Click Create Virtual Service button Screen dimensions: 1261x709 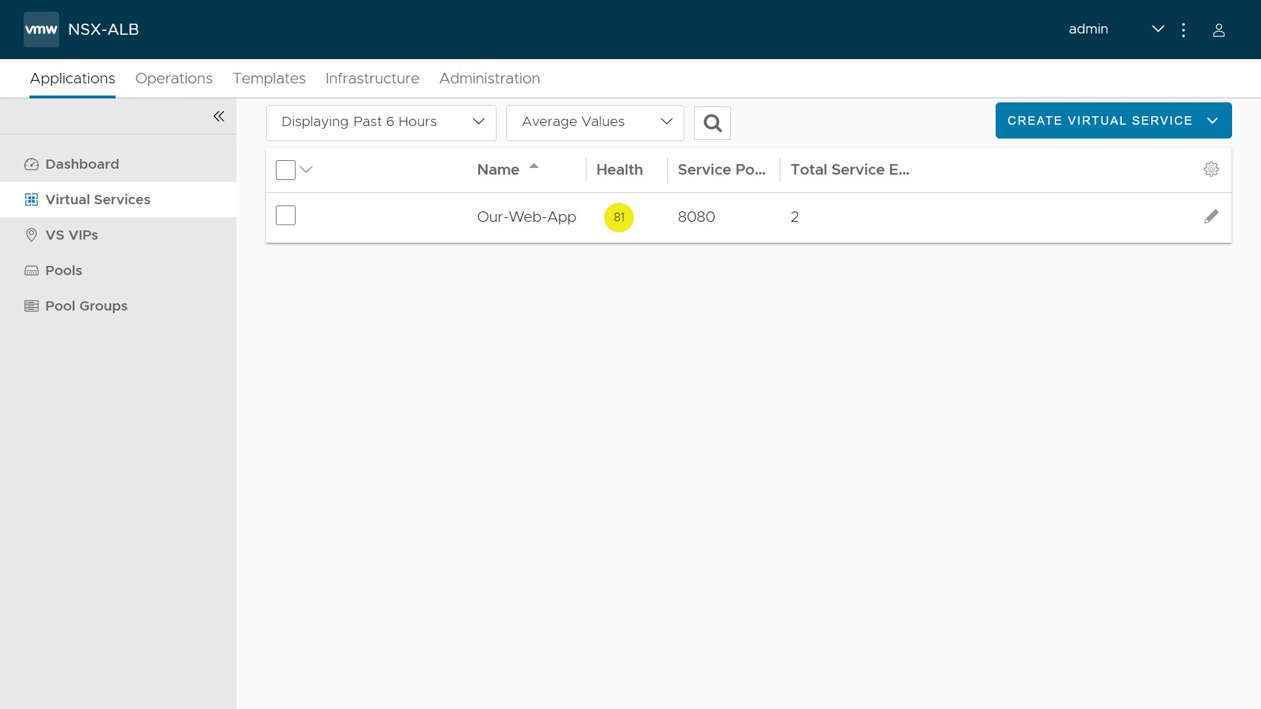pyautogui.click(x=1099, y=121)
